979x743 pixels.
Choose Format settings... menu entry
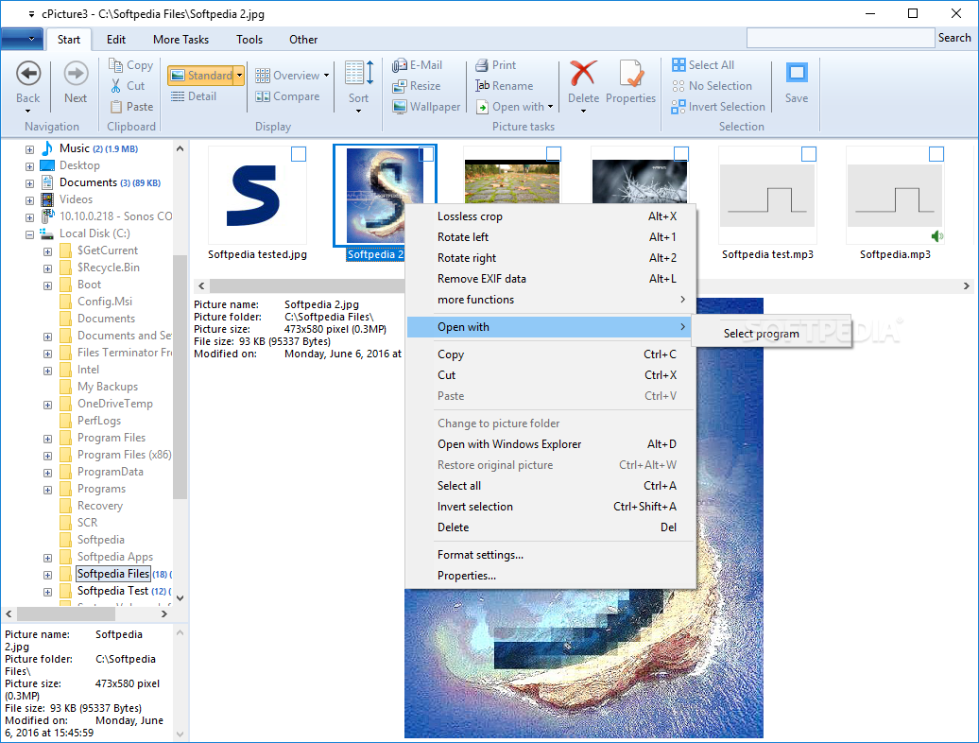(551, 555)
